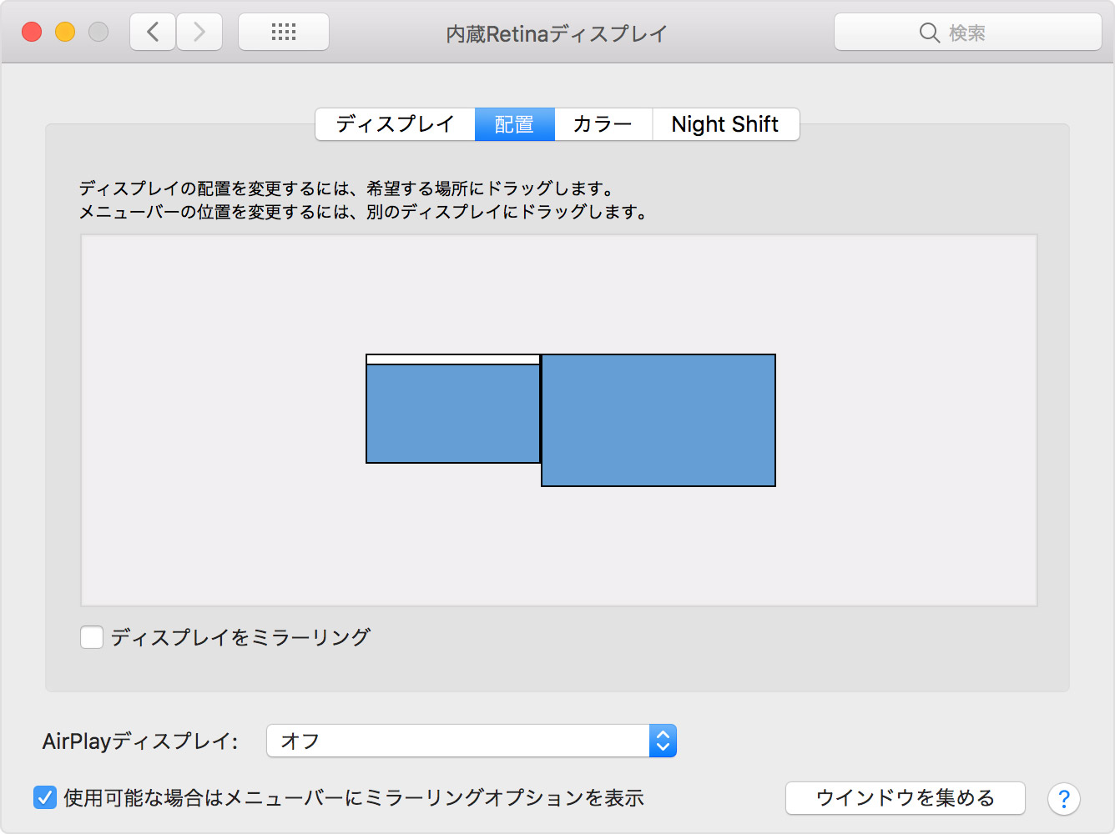The height and width of the screenshot is (834, 1115).
Task: Show all preferences with the grid icon
Action: [284, 33]
